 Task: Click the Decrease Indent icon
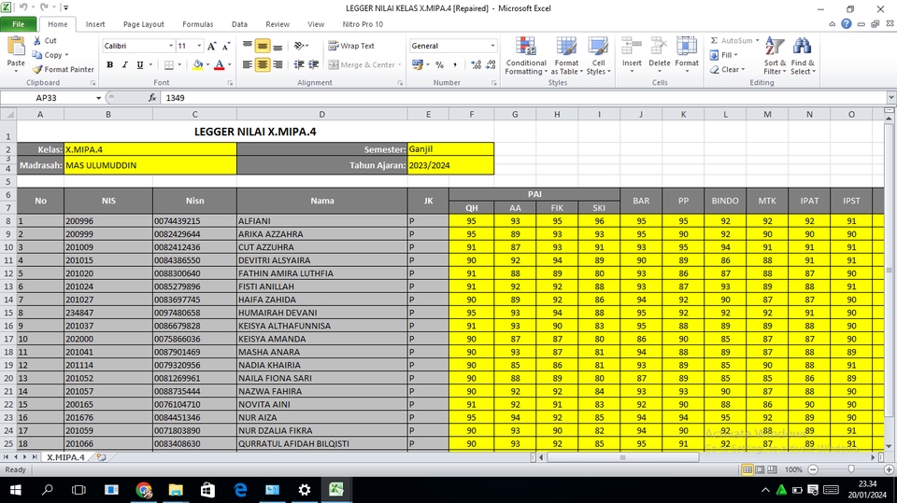coord(299,64)
